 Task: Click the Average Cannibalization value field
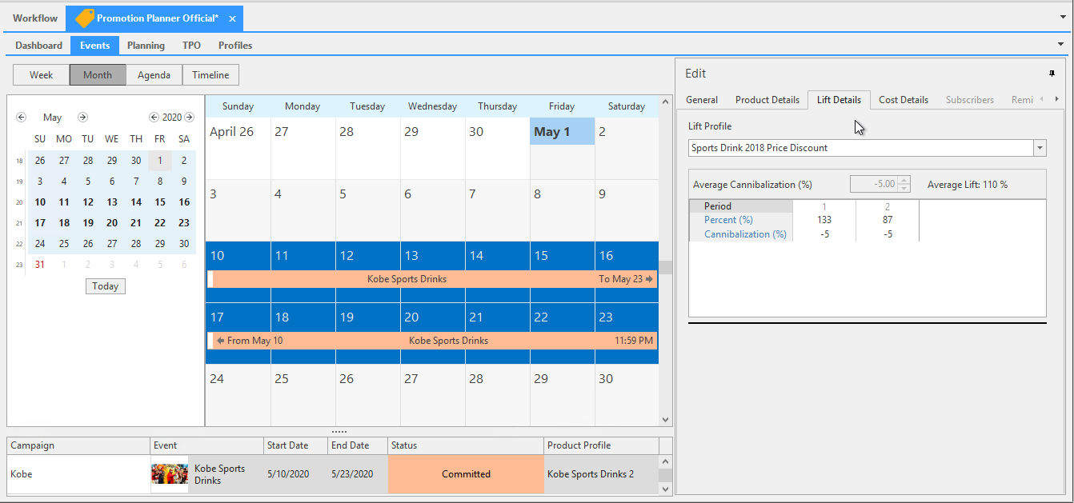(x=874, y=184)
